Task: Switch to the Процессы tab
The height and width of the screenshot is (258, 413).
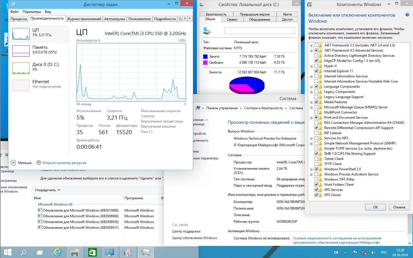Action: coord(19,19)
